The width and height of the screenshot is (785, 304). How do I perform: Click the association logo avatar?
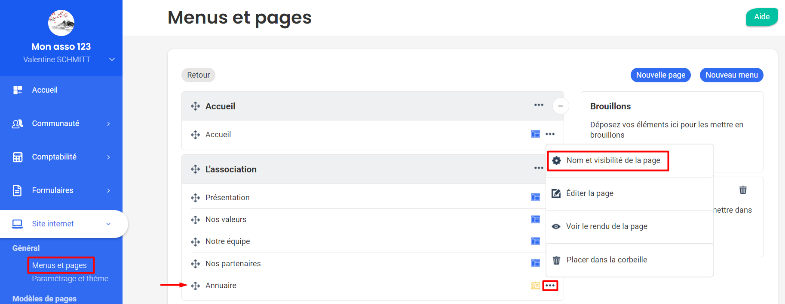[x=61, y=23]
